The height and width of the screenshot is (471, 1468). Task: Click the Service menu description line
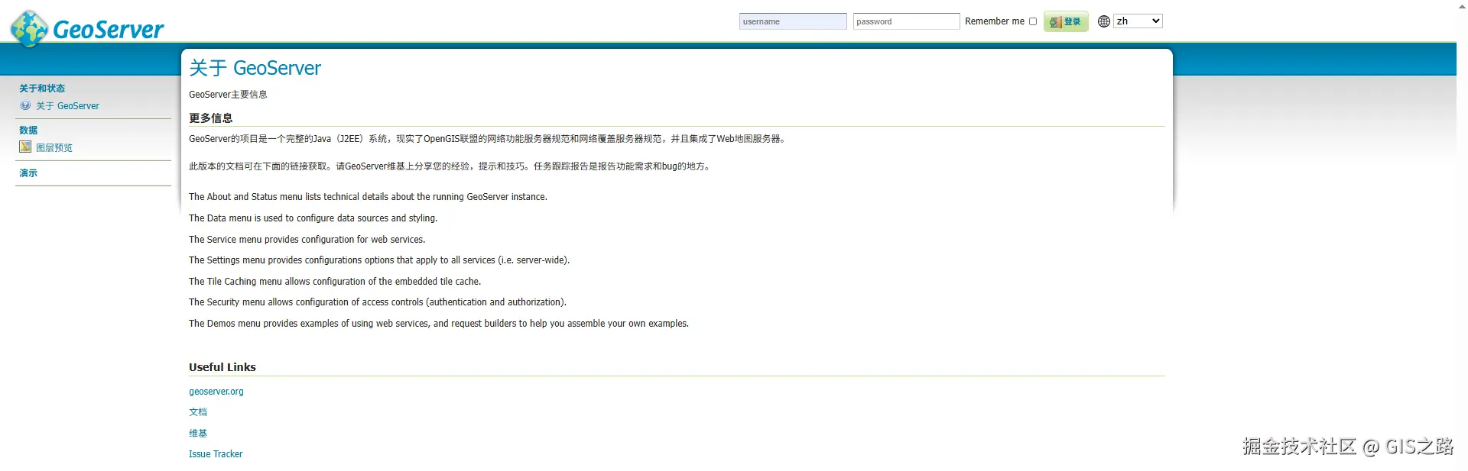(x=307, y=240)
